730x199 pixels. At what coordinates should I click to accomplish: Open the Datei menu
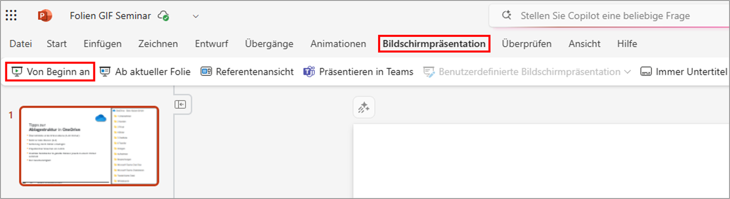20,44
